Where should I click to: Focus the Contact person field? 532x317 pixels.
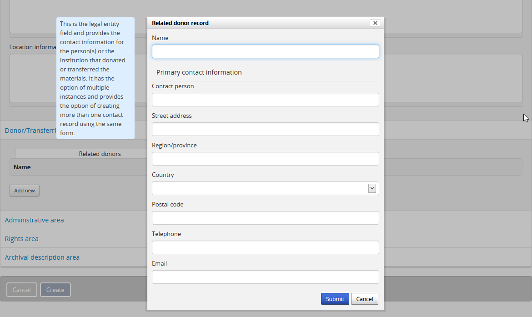pos(265,100)
